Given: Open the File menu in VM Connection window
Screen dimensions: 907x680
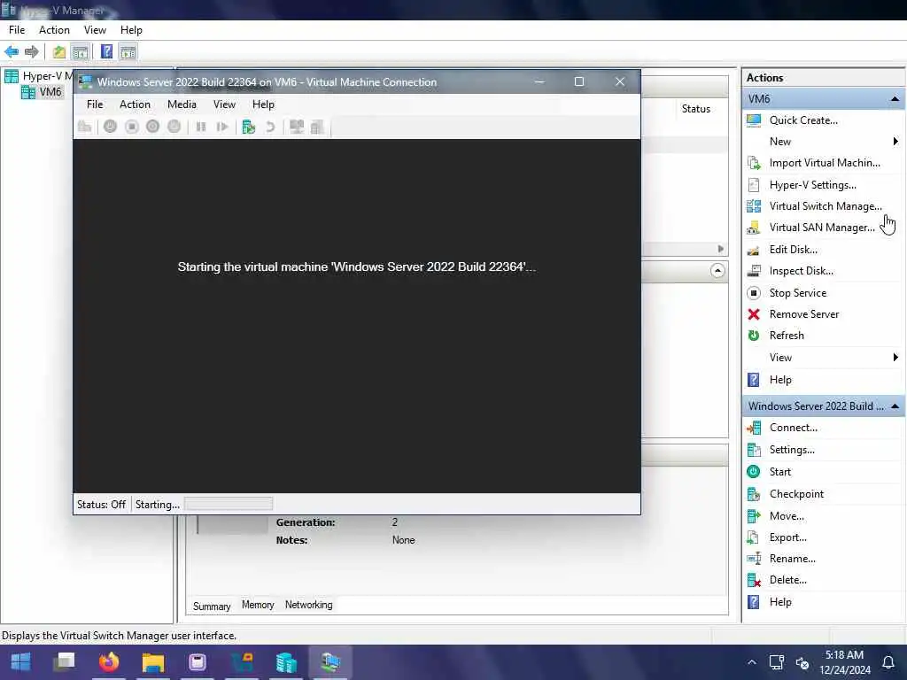Looking at the screenshot, I should click(95, 104).
